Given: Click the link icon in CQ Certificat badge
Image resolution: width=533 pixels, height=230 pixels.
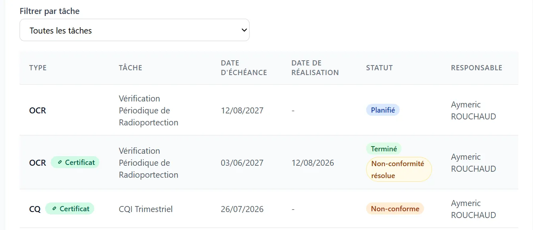Looking at the screenshot, I should 54,209.
